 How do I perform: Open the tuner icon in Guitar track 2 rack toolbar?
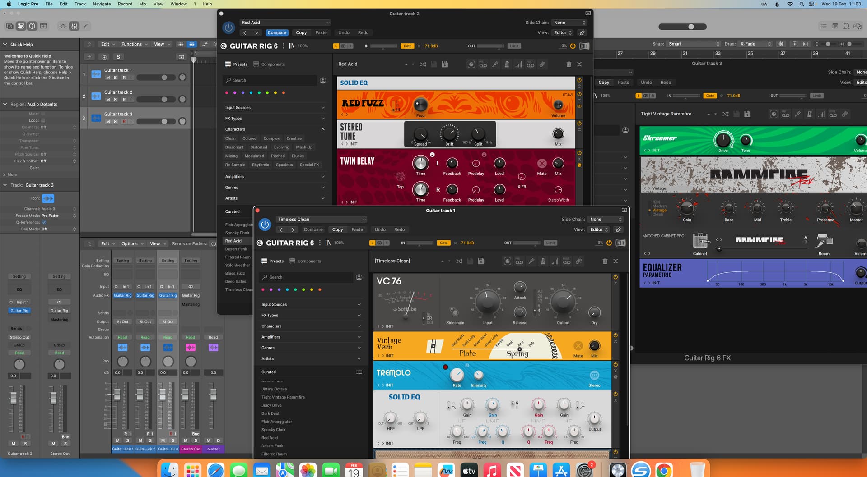point(495,64)
